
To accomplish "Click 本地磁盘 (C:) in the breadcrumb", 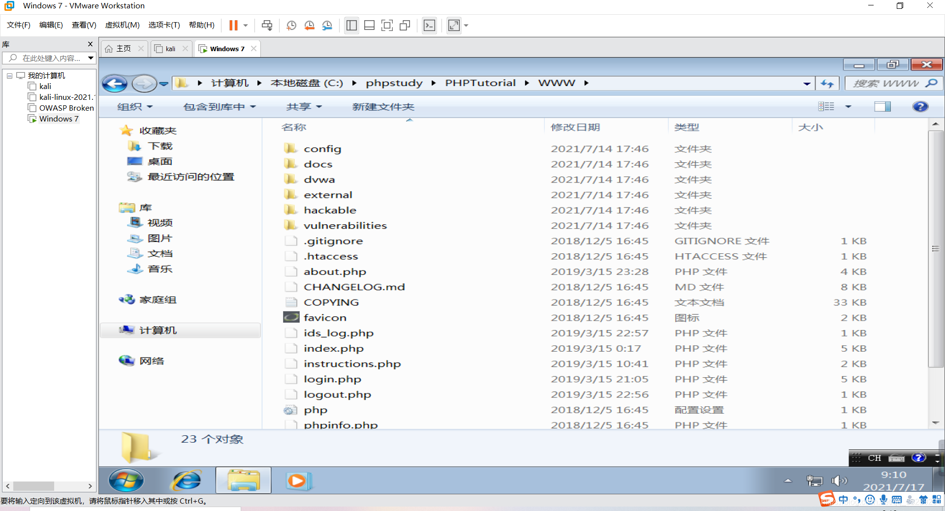I will (307, 83).
